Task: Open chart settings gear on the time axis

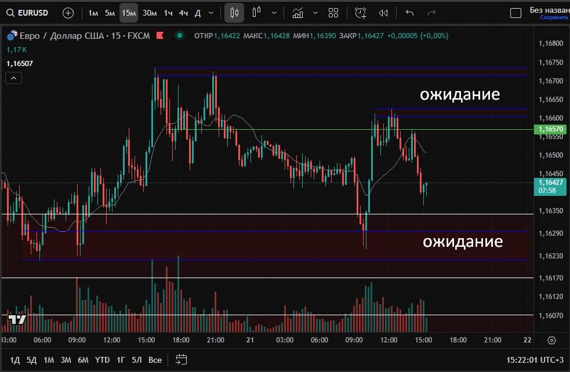Action: point(551,340)
